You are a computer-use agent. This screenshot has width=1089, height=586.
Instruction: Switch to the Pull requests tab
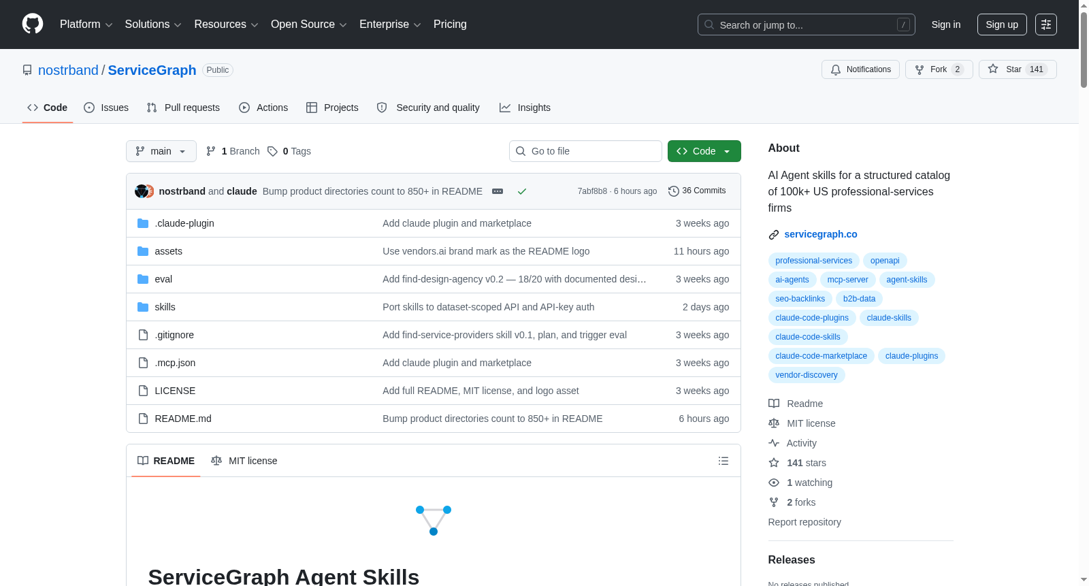[x=183, y=108]
